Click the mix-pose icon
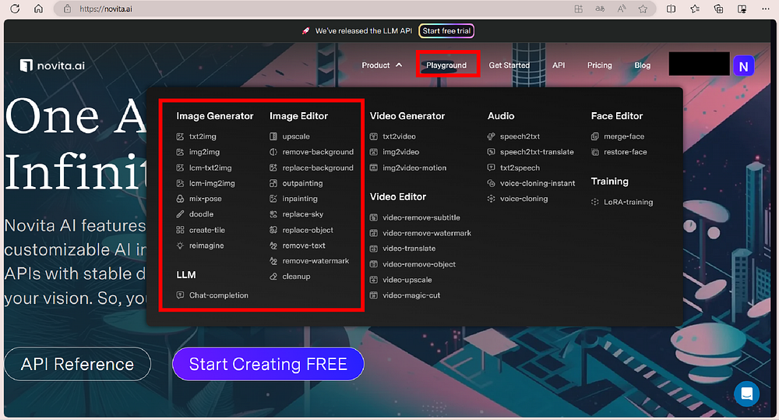This screenshot has width=779, height=420. pos(180,199)
